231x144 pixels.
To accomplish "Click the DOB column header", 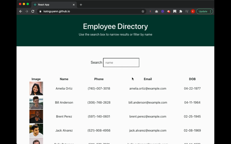I will (192, 79).
